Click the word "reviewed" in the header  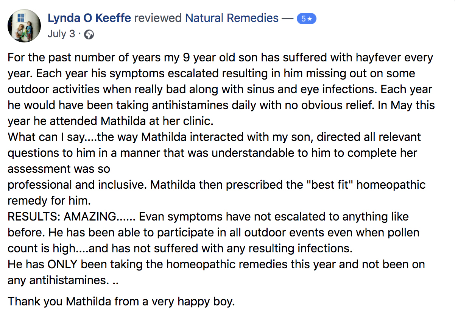coord(158,18)
